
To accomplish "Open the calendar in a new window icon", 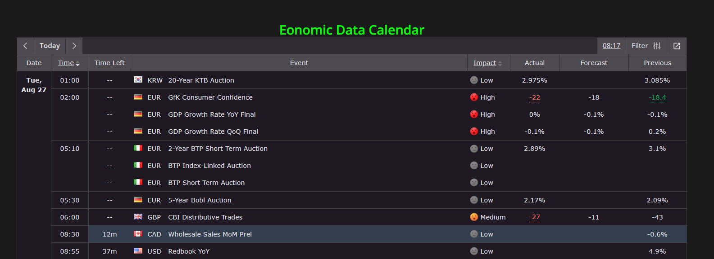I will point(677,45).
